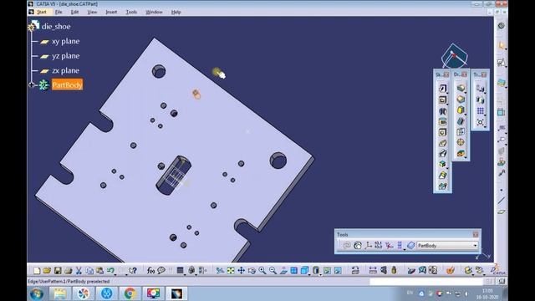Click the Fit All In view icon
This screenshot has height=301, width=535.
(231, 271)
